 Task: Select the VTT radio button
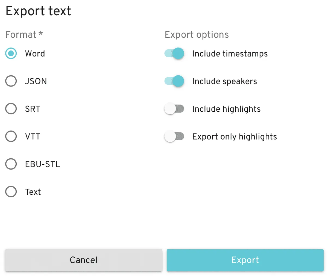click(11, 136)
